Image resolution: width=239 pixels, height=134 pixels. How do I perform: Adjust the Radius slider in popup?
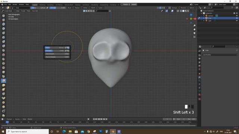click(55, 48)
